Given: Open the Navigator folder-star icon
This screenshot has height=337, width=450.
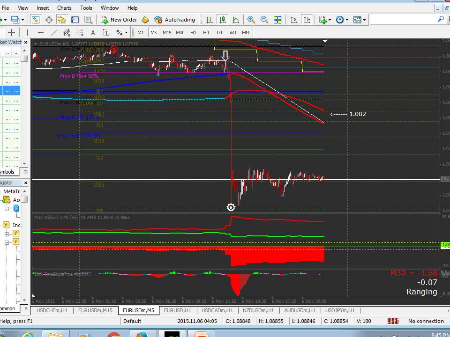Looking at the screenshot, I should pyautogui.click(x=62, y=20).
